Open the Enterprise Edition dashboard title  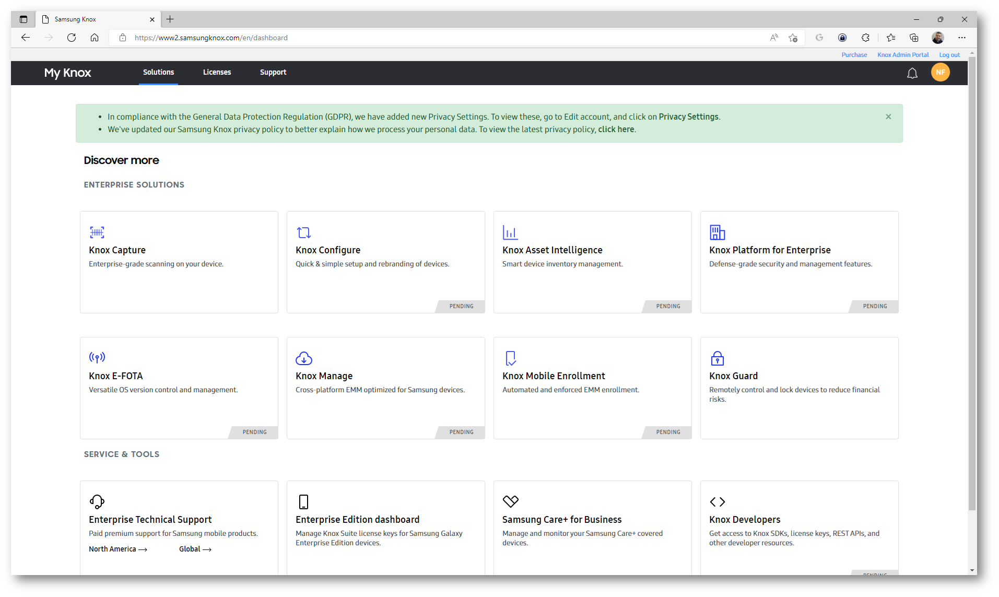coord(357,520)
